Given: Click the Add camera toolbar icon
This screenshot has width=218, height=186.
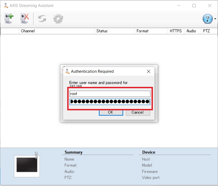Looking at the screenshot, I should click(x=9, y=19).
